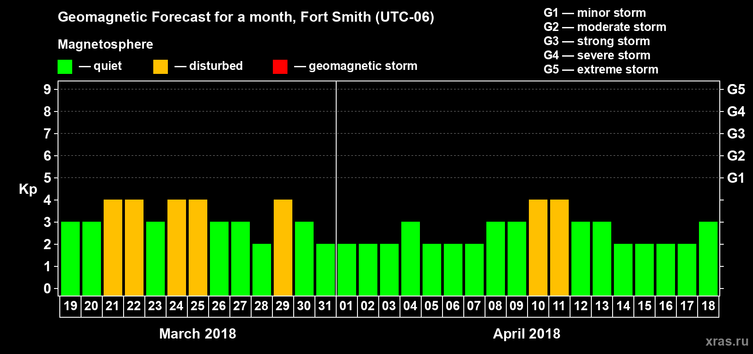
Task: Click the '— quiet' legend text
Action: 100,66
